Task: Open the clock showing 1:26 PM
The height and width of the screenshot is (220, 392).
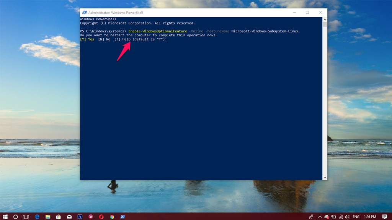Action: pos(370,217)
